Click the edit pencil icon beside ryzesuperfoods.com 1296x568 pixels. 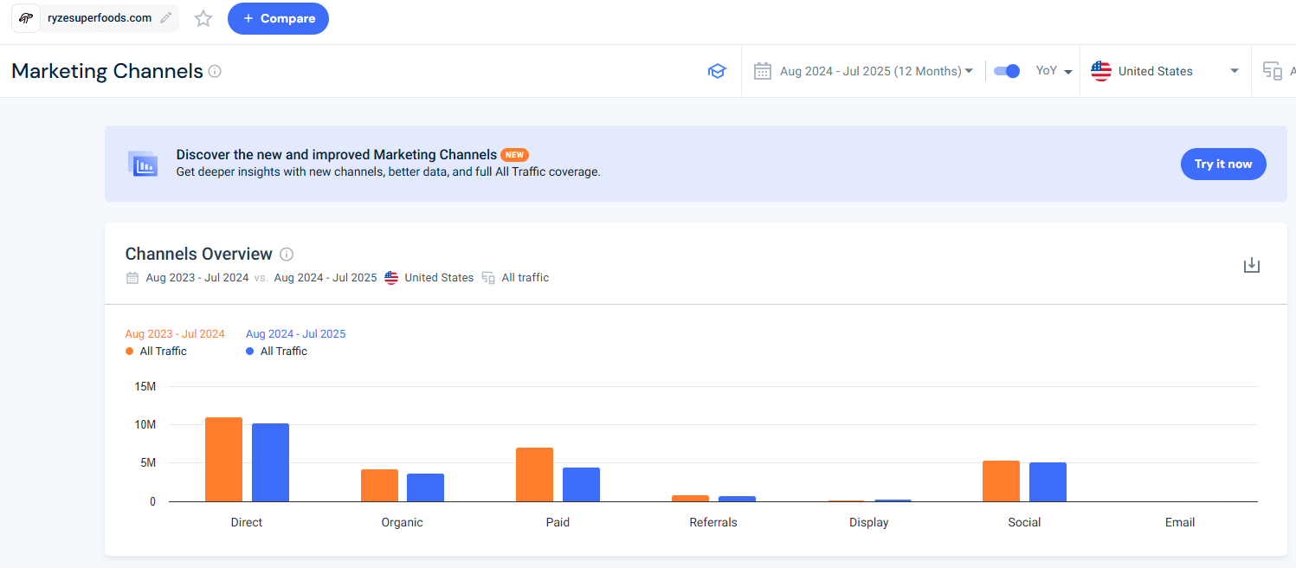(x=166, y=18)
